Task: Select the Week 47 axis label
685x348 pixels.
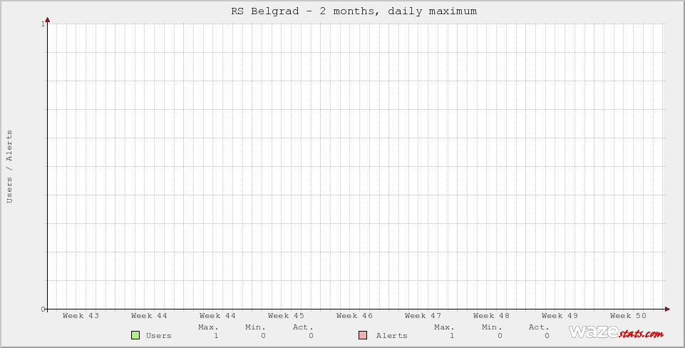Action: point(423,316)
